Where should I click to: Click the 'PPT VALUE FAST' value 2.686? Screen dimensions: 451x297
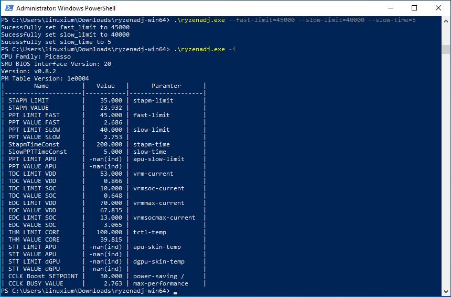pos(113,122)
